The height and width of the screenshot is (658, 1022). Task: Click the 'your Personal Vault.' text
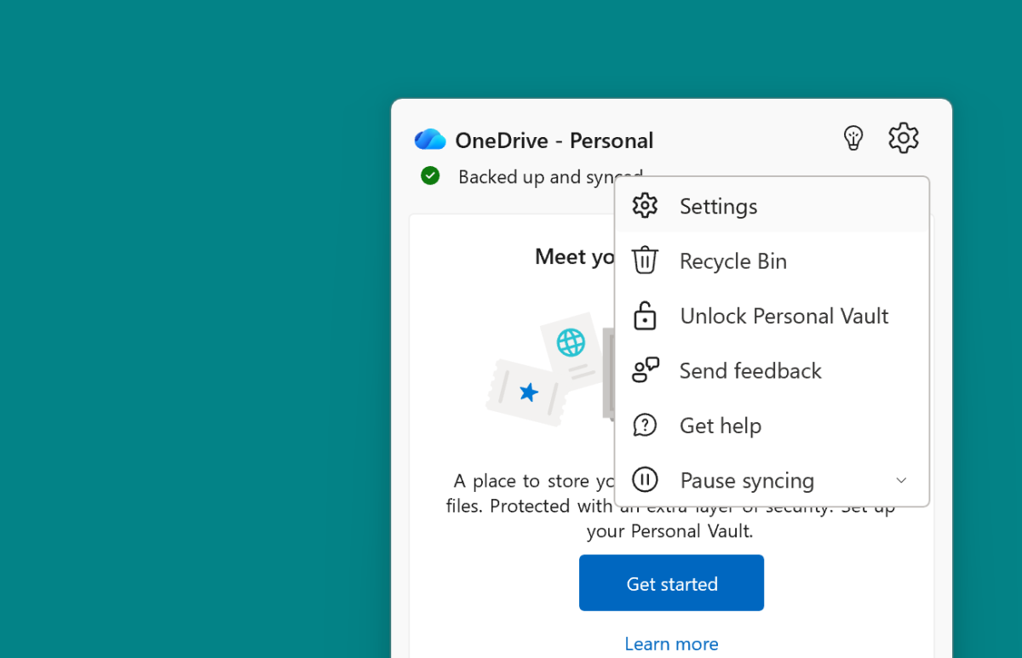click(670, 531)
